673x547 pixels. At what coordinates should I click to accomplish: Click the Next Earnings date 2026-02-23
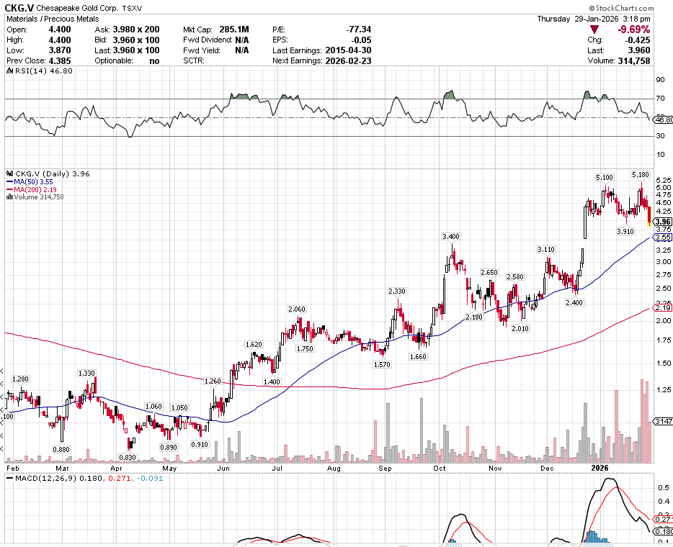(x=349, y=61)
